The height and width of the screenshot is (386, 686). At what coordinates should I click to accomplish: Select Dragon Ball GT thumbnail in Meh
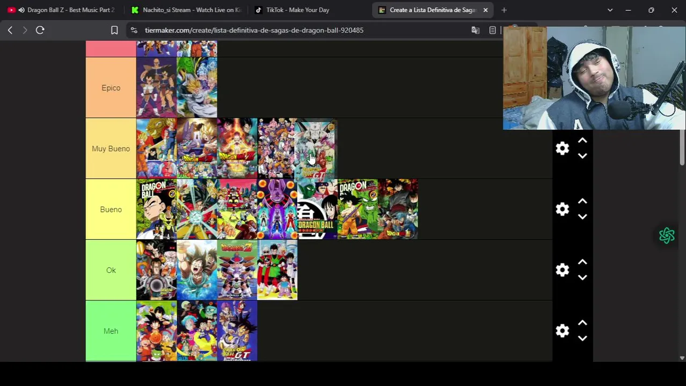[x=237, y=331]
